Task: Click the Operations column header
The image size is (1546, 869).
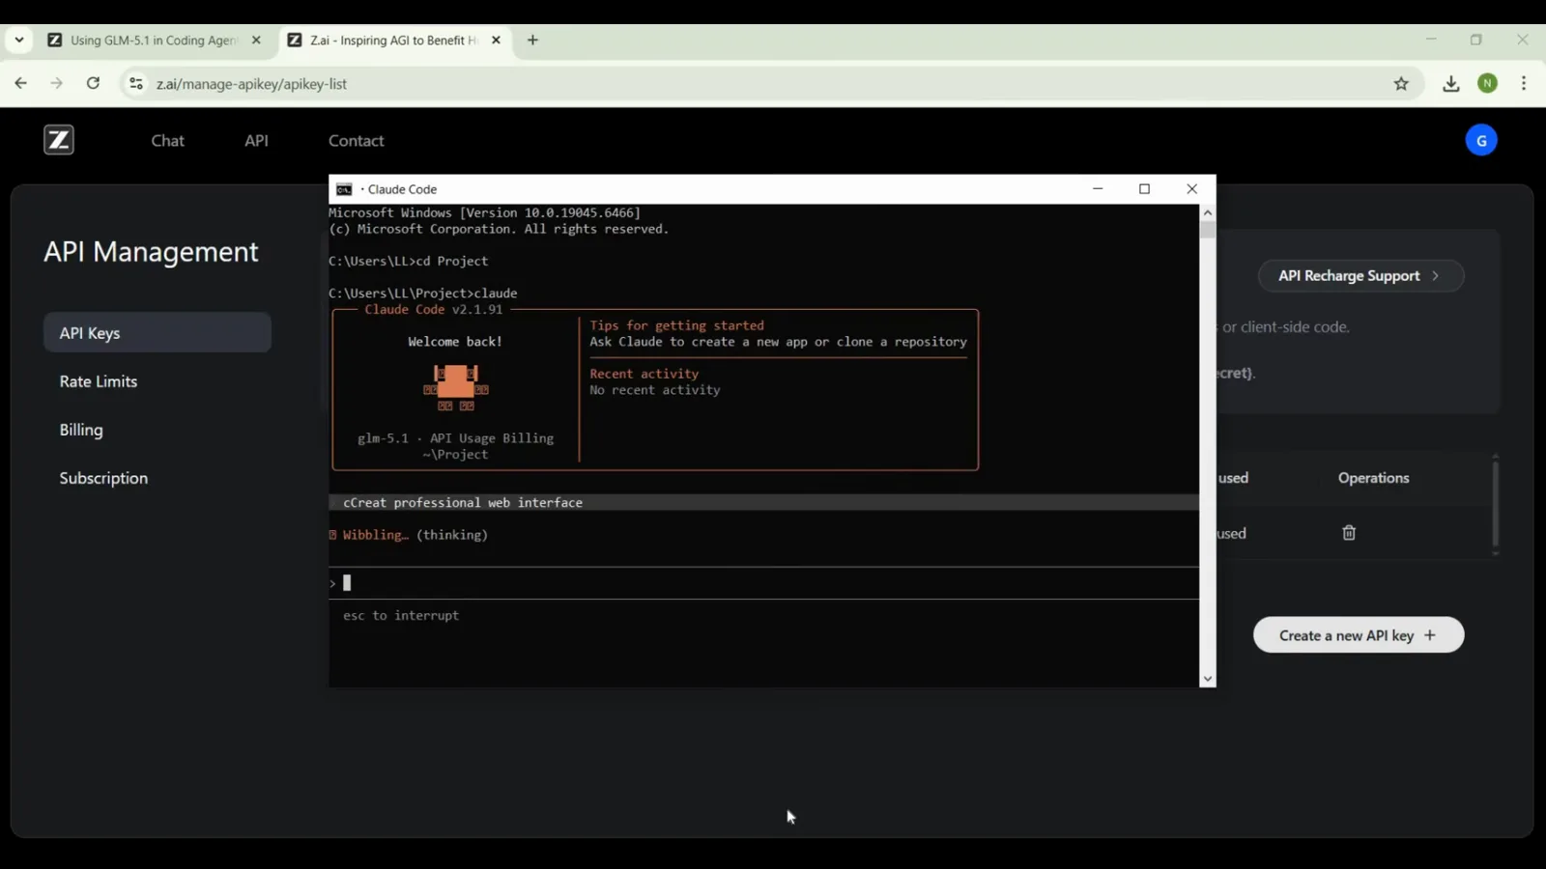Action: pos(1373,478)
